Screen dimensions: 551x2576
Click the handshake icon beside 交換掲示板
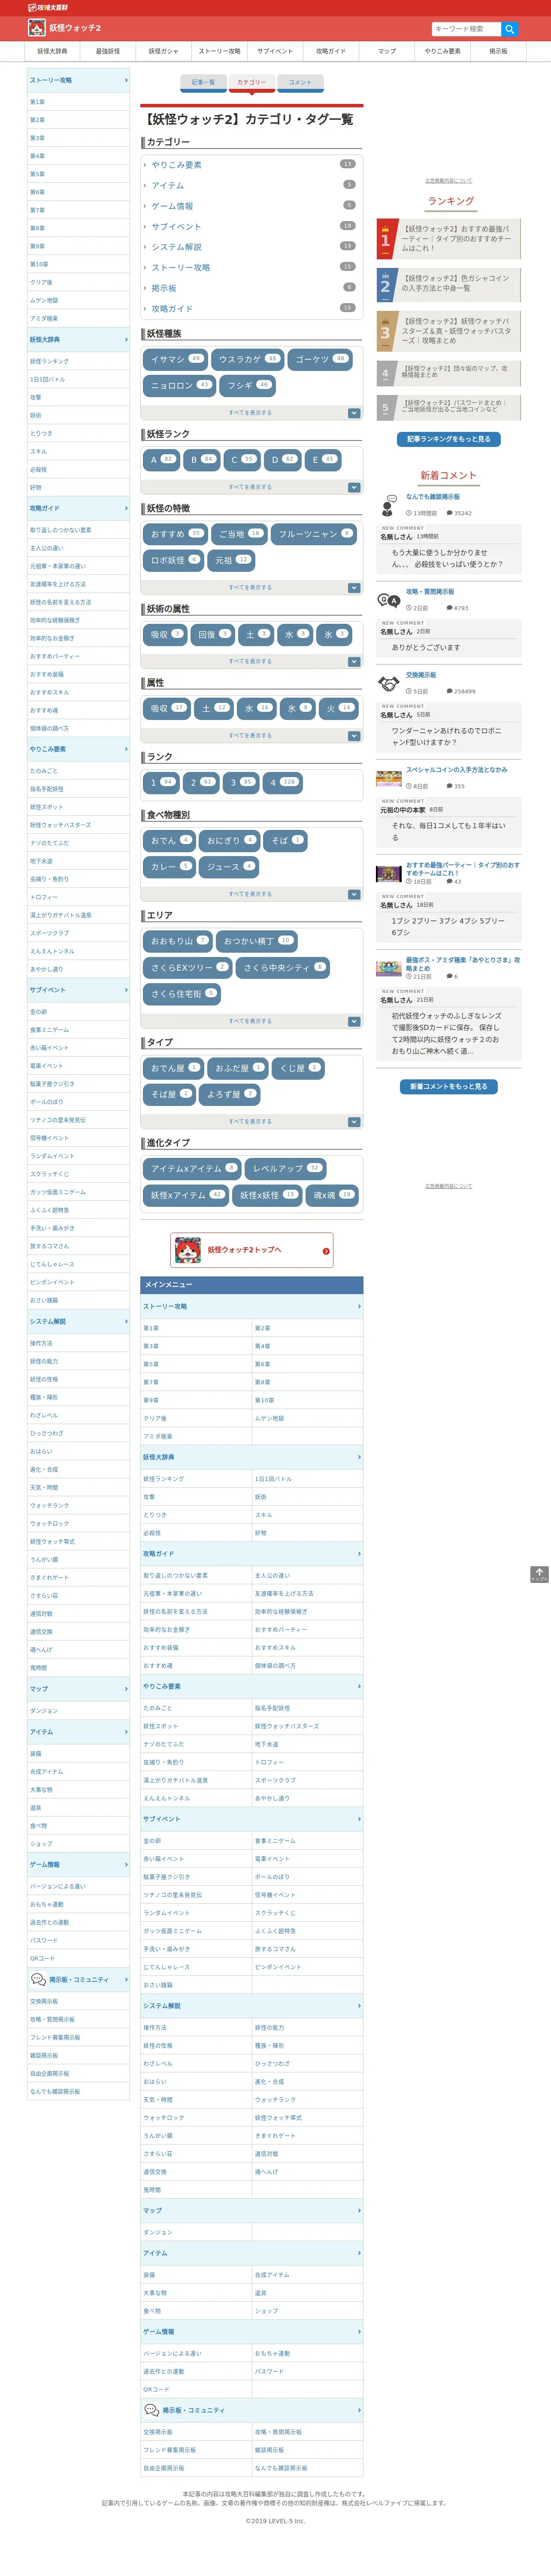point(388,683)
